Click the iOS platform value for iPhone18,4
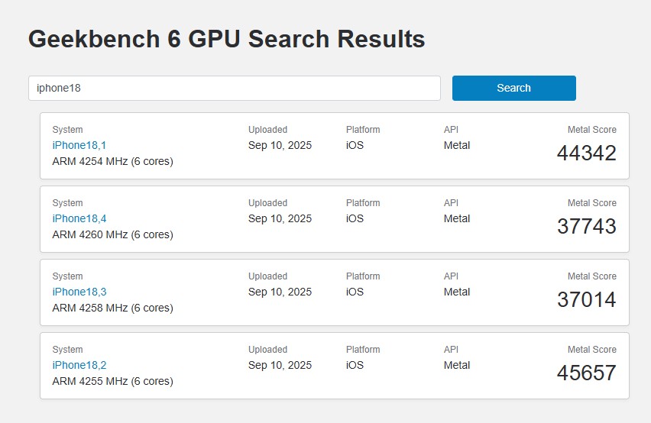Screen dimensions: 651x423 coord(355,218)
